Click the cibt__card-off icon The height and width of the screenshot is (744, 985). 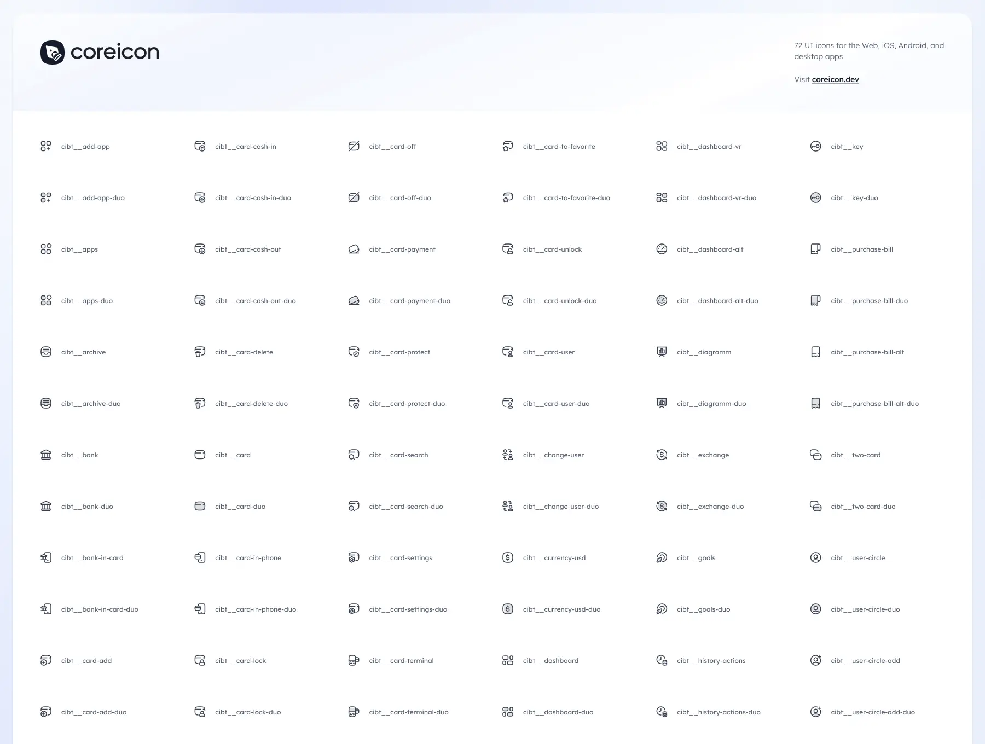pyautogui.click(x=354, y=146)
